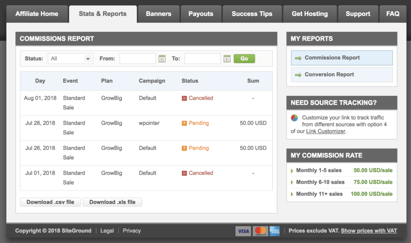Image resolution: width=411 pixels, height=243 pixels.
Task: Click the green arrow beside Conversion Report
Action: (298, 75)
